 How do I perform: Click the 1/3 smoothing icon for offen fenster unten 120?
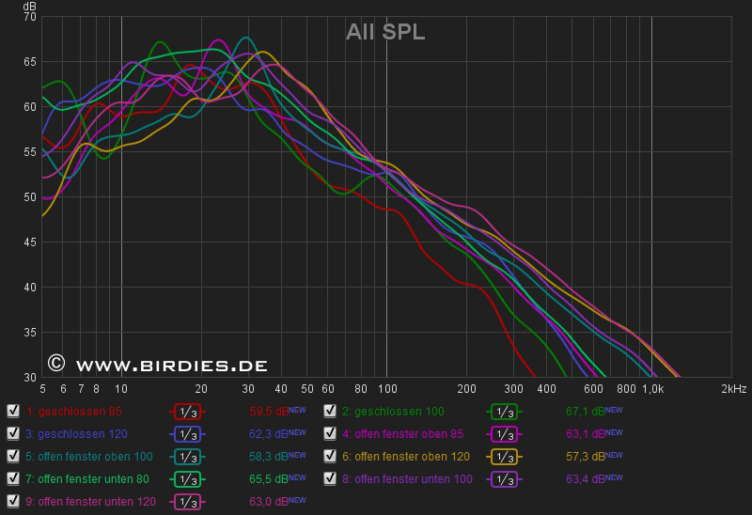point(188,501)
